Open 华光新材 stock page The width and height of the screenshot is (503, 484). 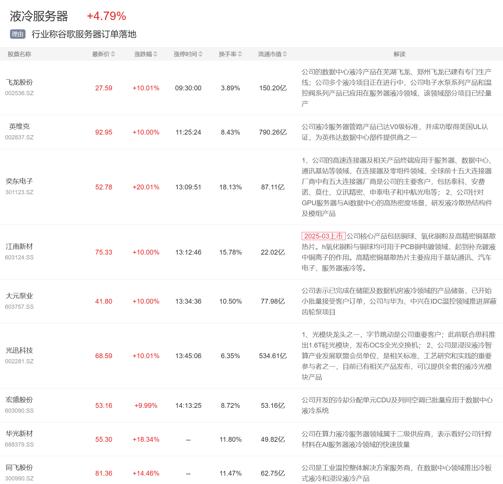point(19,434)
